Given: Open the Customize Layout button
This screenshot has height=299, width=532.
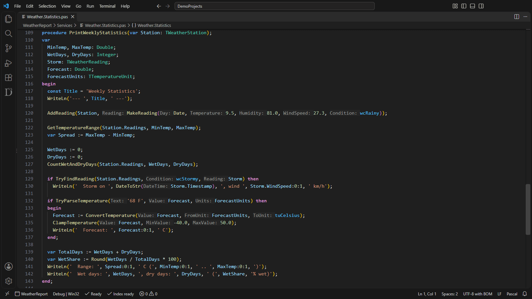Looking at the screenshot, I should [x=455, y=6].
